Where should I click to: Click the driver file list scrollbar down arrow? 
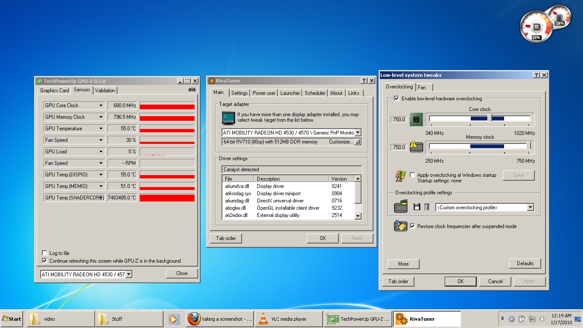point(358,216)
